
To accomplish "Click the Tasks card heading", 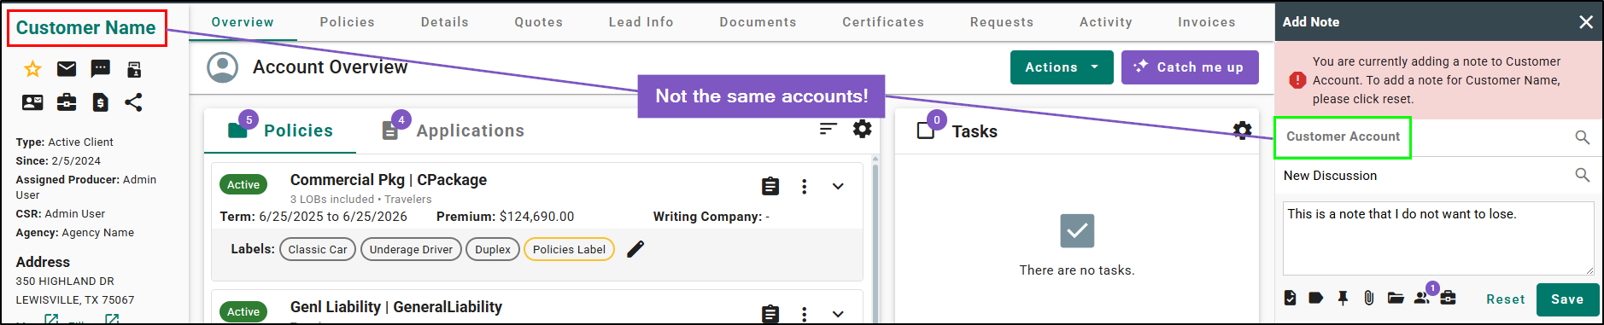I will tap(975, 131).
